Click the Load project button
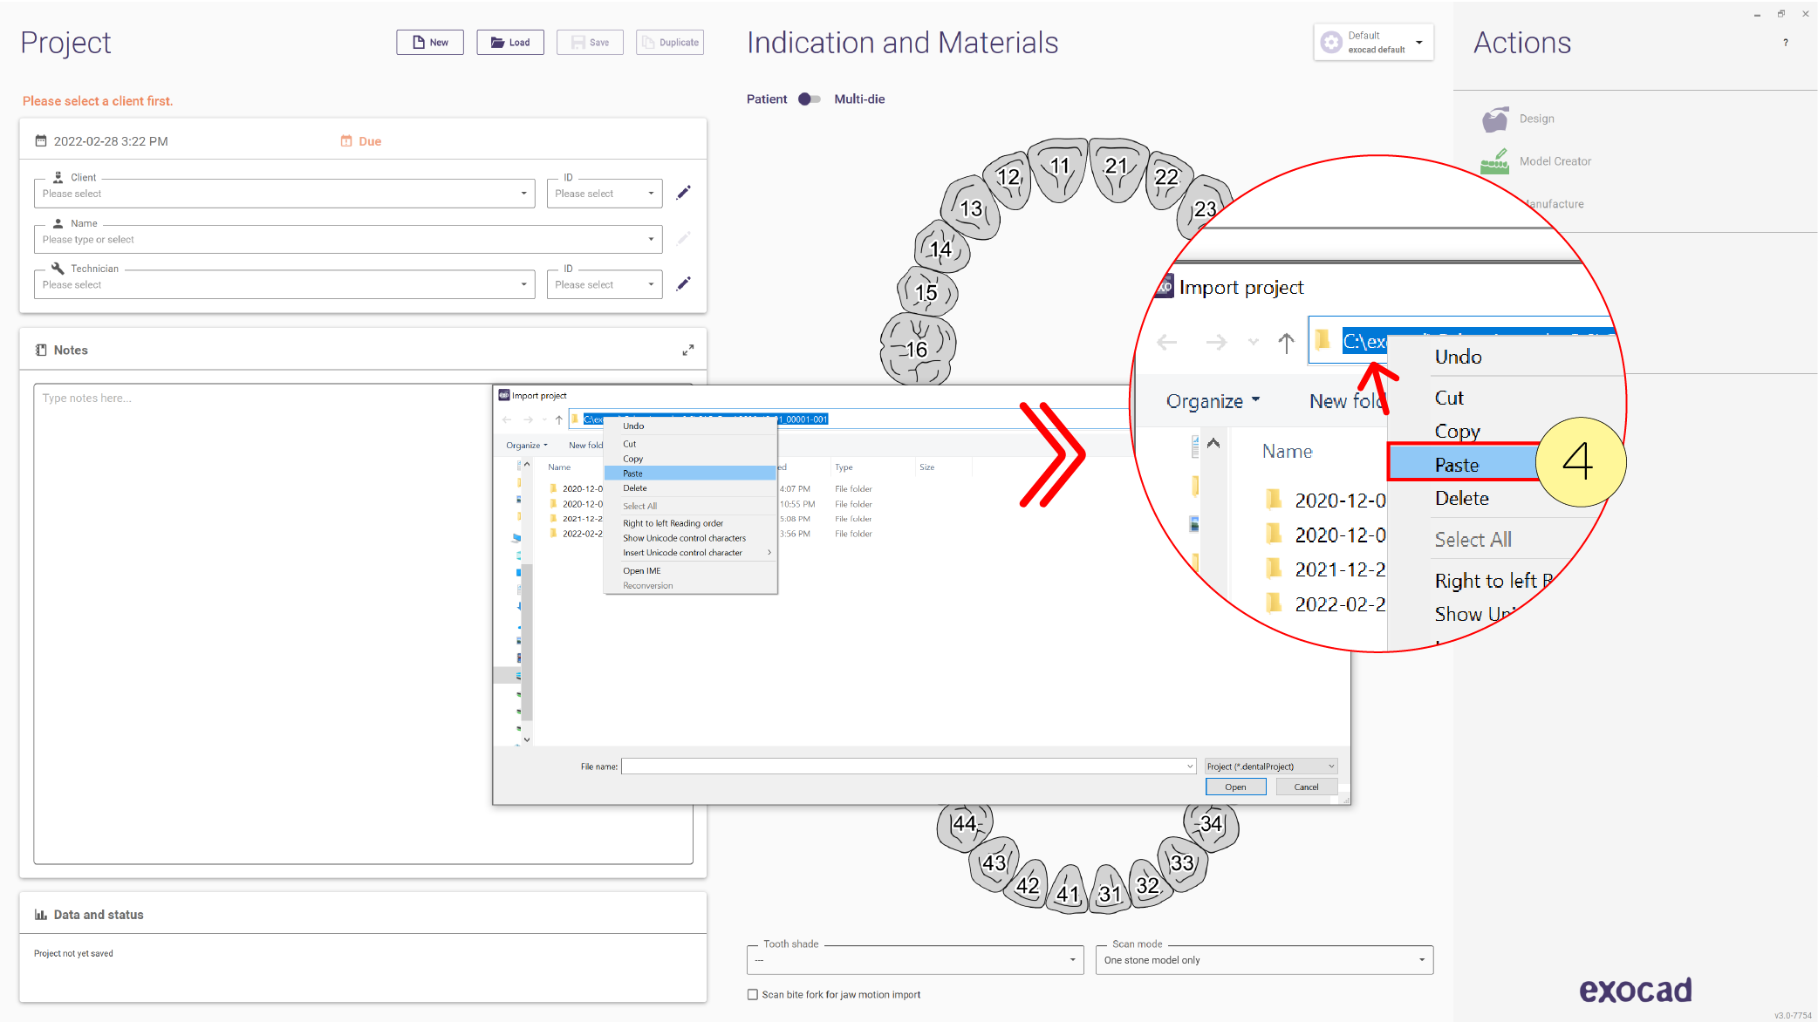Viewport: 1818px width, 1022px height. coord(510,42)
